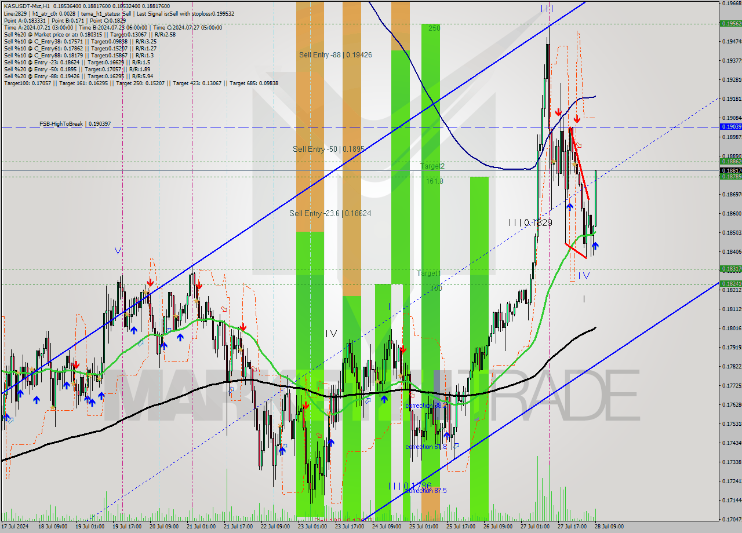The image size is (742, 533).
Task: Select the 'correction 87.5' label
Action: [426, 491]
